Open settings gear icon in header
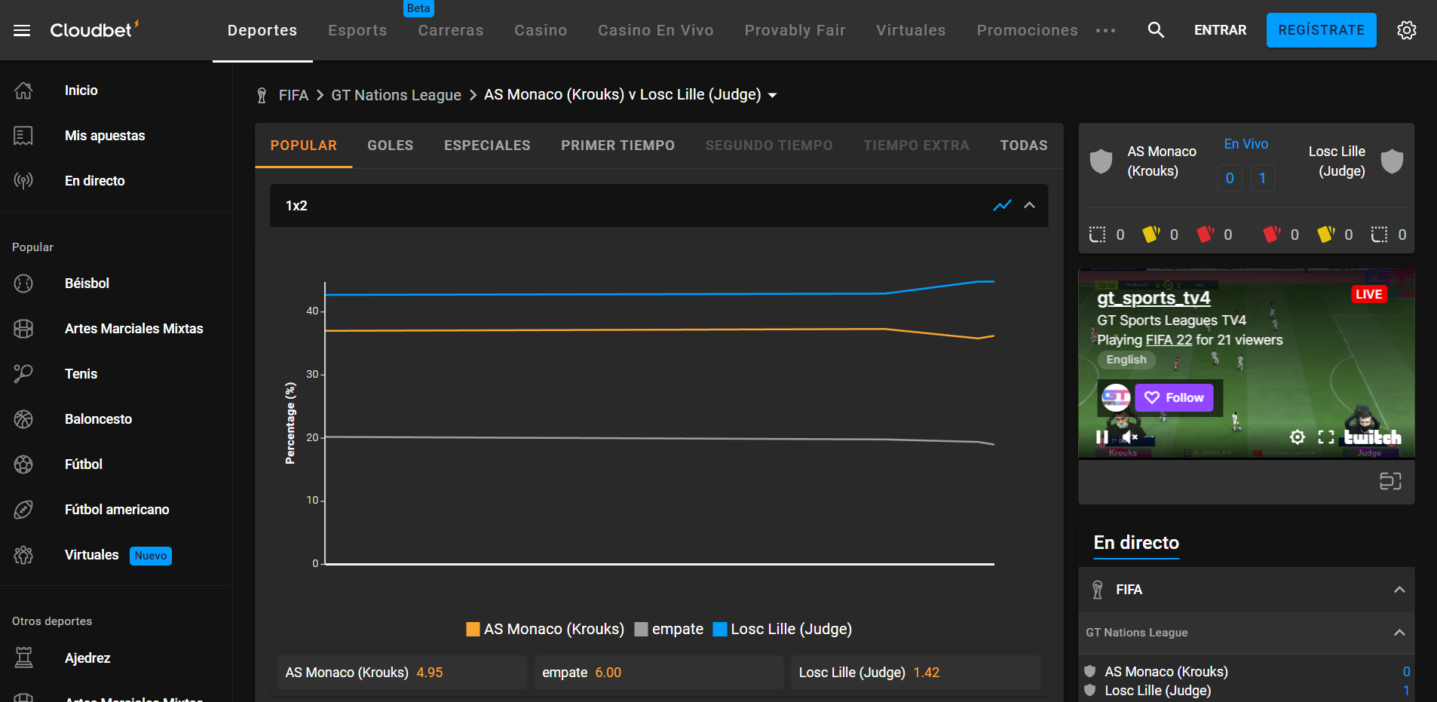The image size is (1437, 702). point(1406,30)
